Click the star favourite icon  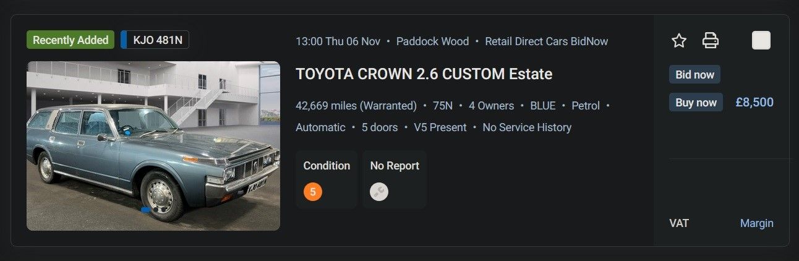tap(679, 41)
